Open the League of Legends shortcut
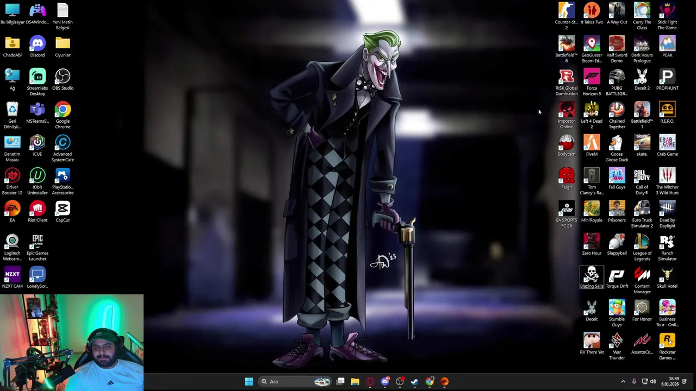Image resolution: width=696 pixels, height=391 pixels. (x=642, y=247)
